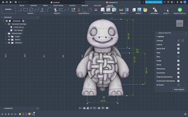Show the Origin folder with eye icon
This screenshot has height=117, width=188.
click(x=9, y=37)
